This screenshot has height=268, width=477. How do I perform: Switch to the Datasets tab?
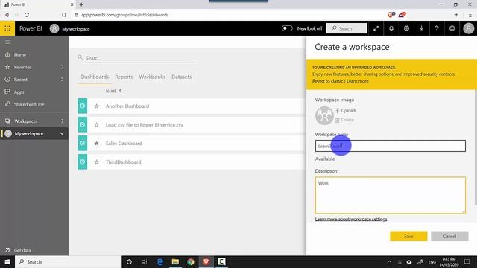tap(182, 77)
